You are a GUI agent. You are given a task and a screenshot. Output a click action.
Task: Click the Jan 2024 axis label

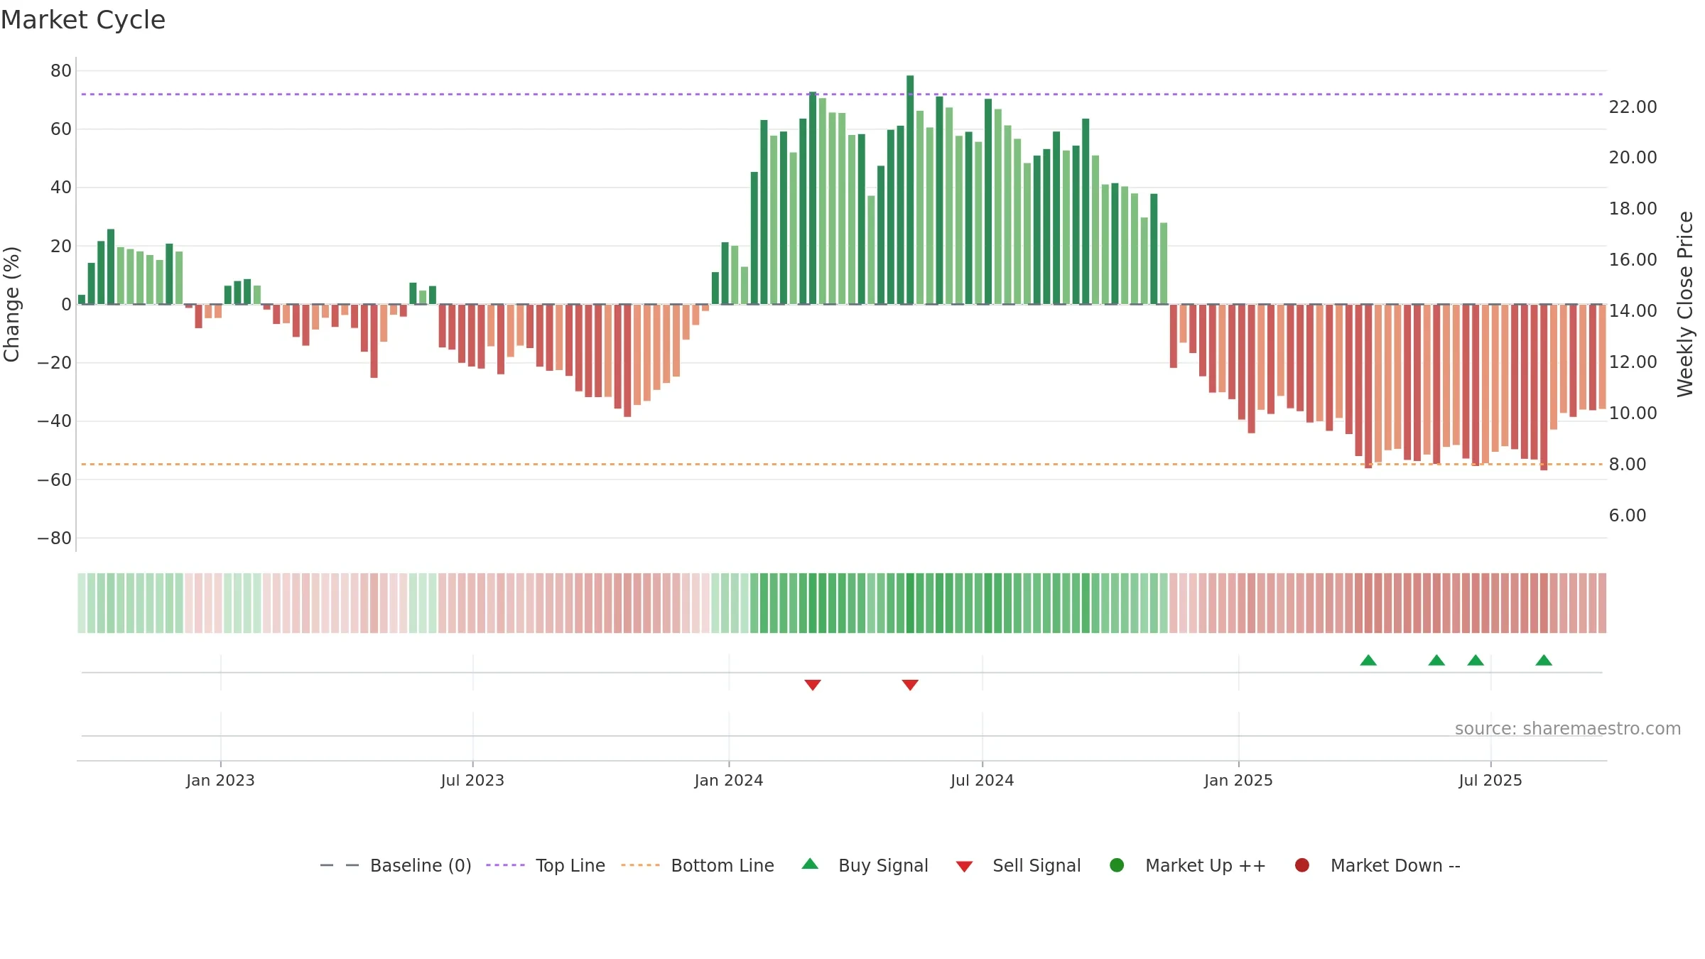[729, 780]
